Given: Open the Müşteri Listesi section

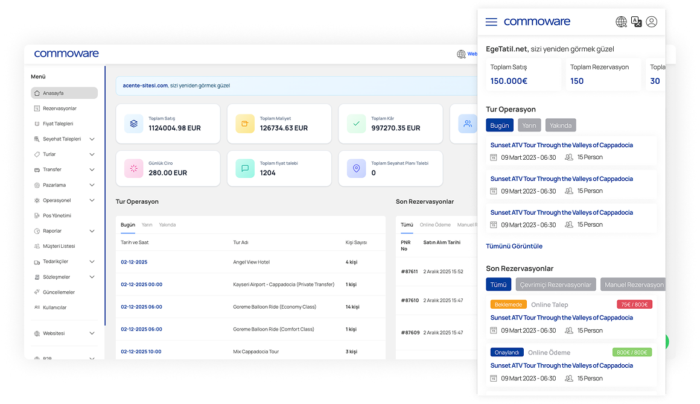Looking at the screenshot, I should [x=59, y=246].
